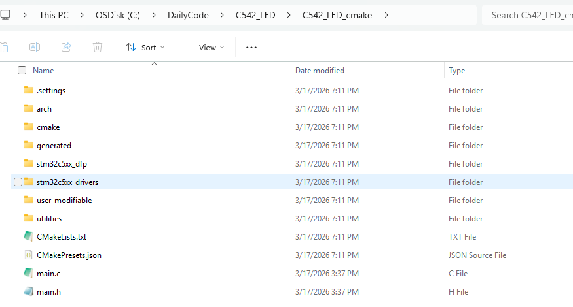Click the main.h file icon
The image size is (573, 307).
[29, 291]
